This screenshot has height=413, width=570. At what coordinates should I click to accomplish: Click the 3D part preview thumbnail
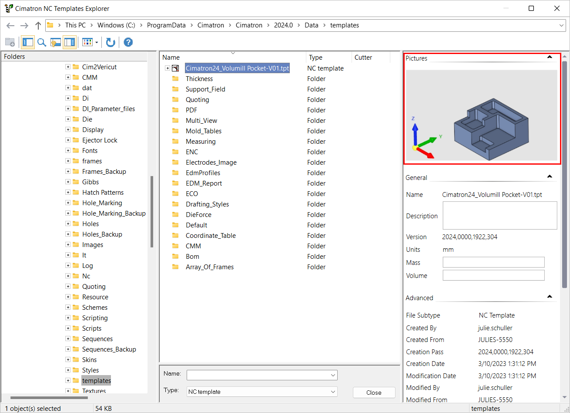tap(481, 116)
